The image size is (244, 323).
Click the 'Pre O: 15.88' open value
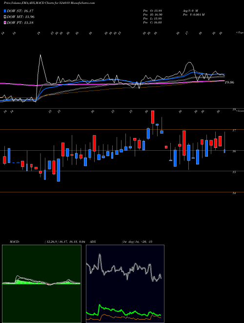[152, 10]
